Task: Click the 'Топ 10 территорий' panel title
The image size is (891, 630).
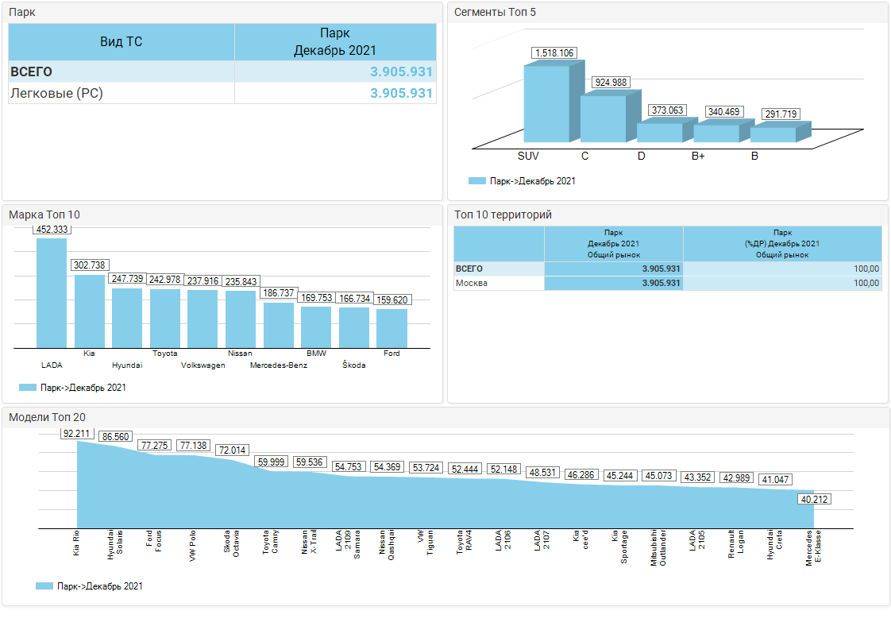Action: coord(502,215)
